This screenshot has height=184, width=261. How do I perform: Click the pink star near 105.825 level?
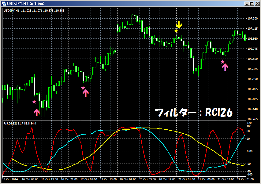(x=34, y=102)
